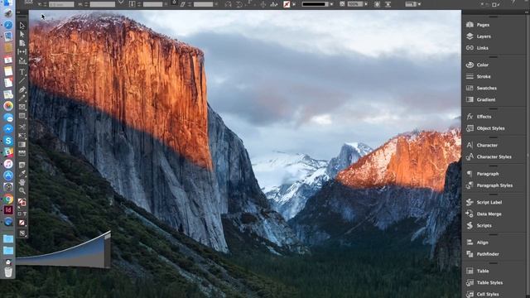This screenshot has width=530, height=298.
Task: Select the Hand tool
Action: [22, 182]
